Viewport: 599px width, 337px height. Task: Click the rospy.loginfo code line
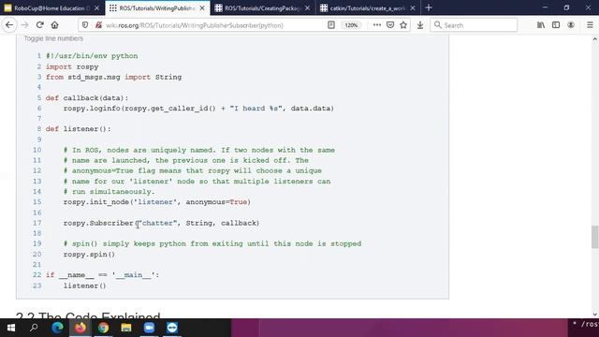pyautogui.click(x=198, y=109)
